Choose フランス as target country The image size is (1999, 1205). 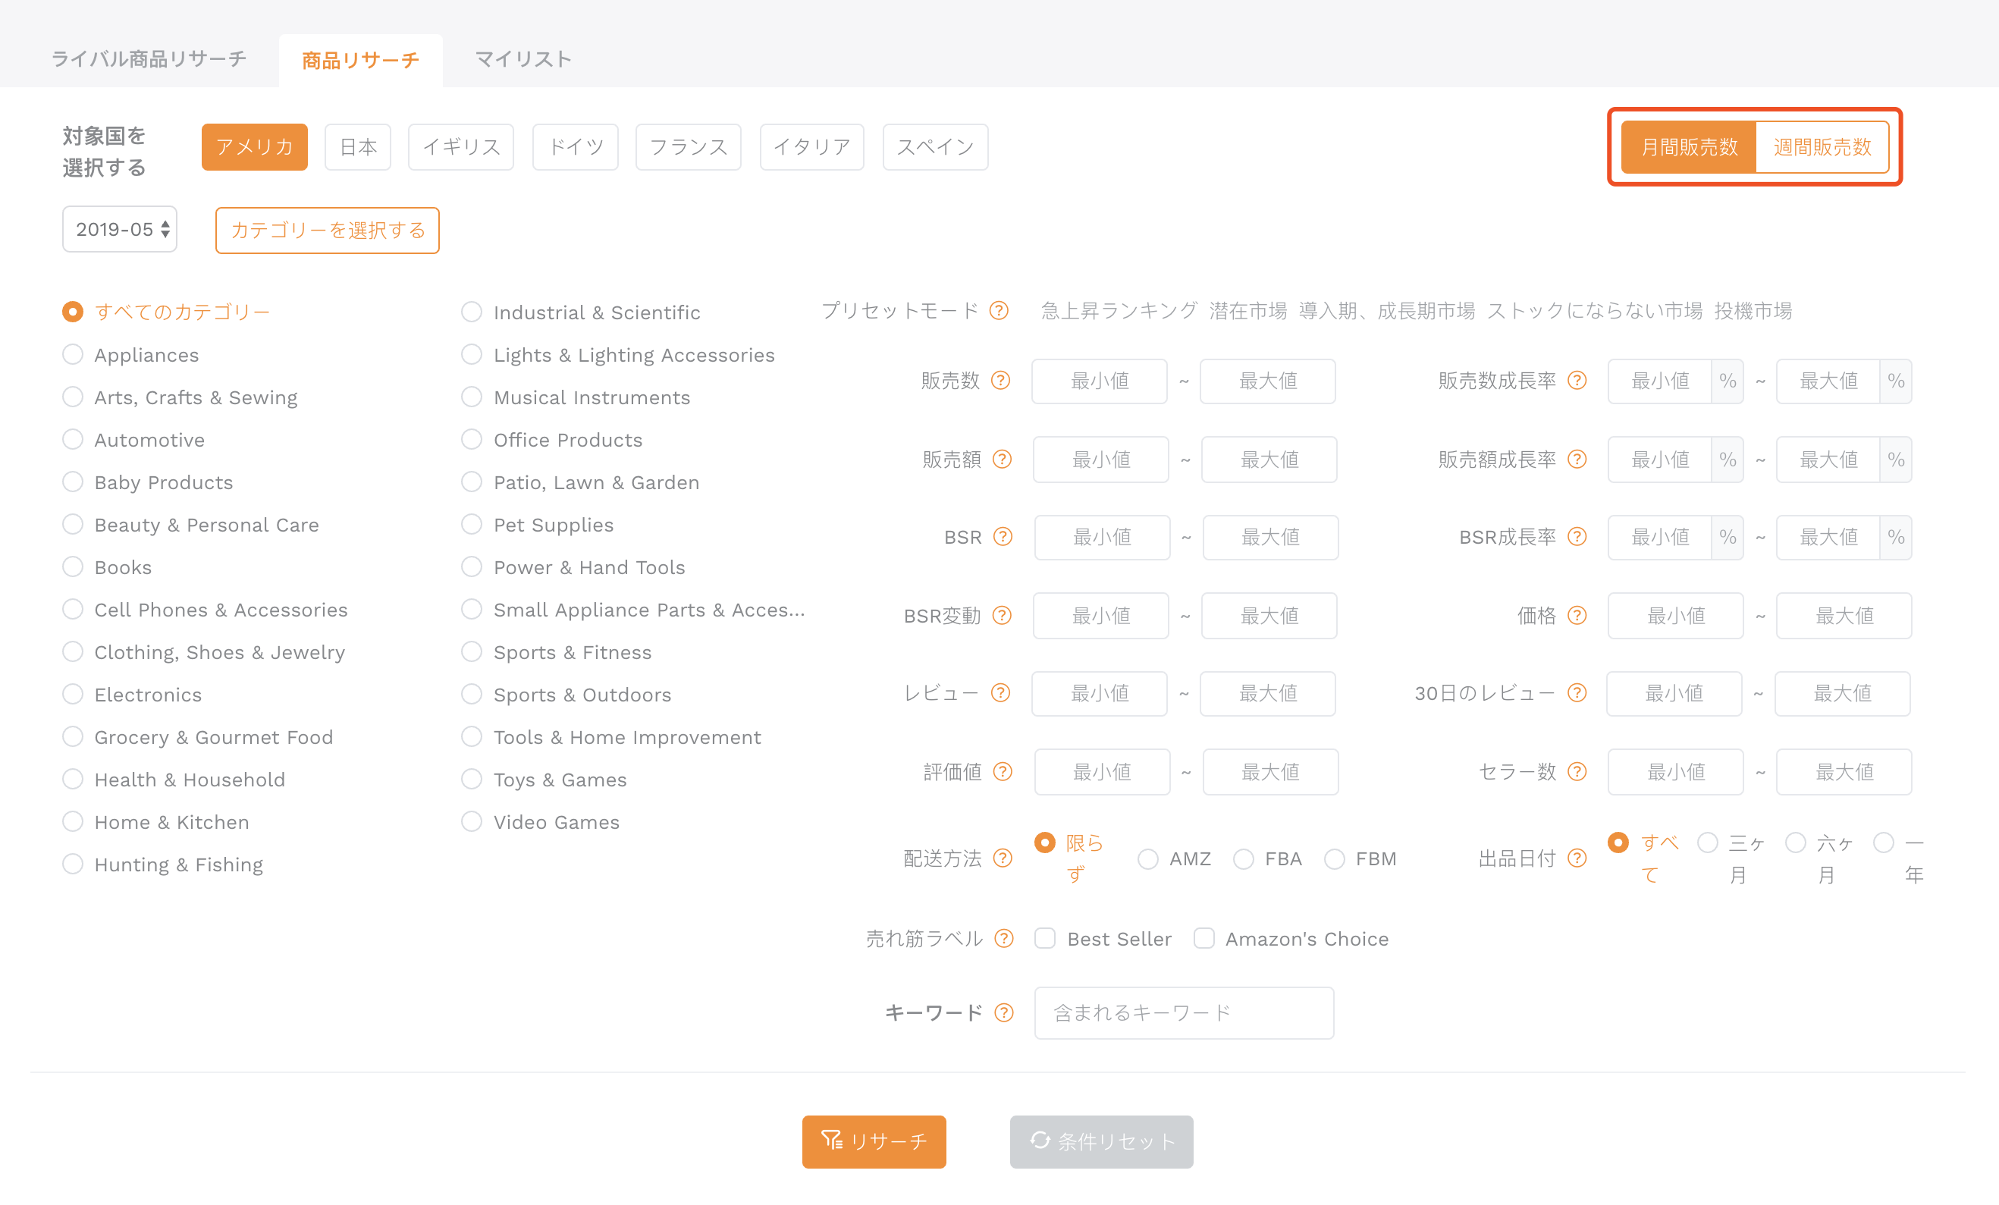(x=689, y=147)
